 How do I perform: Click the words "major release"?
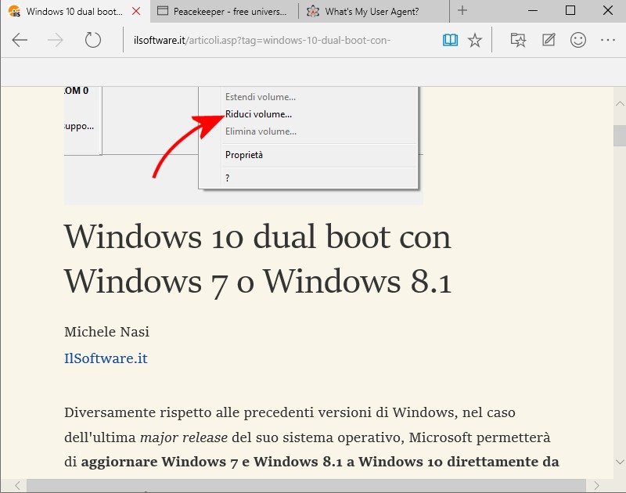[x=184, y=437]
